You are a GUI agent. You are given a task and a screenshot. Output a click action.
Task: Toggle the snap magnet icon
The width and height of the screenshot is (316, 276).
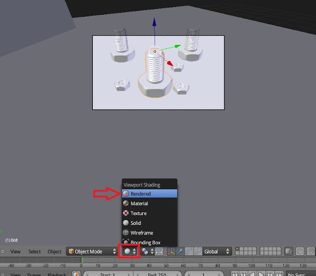[311, 251]
